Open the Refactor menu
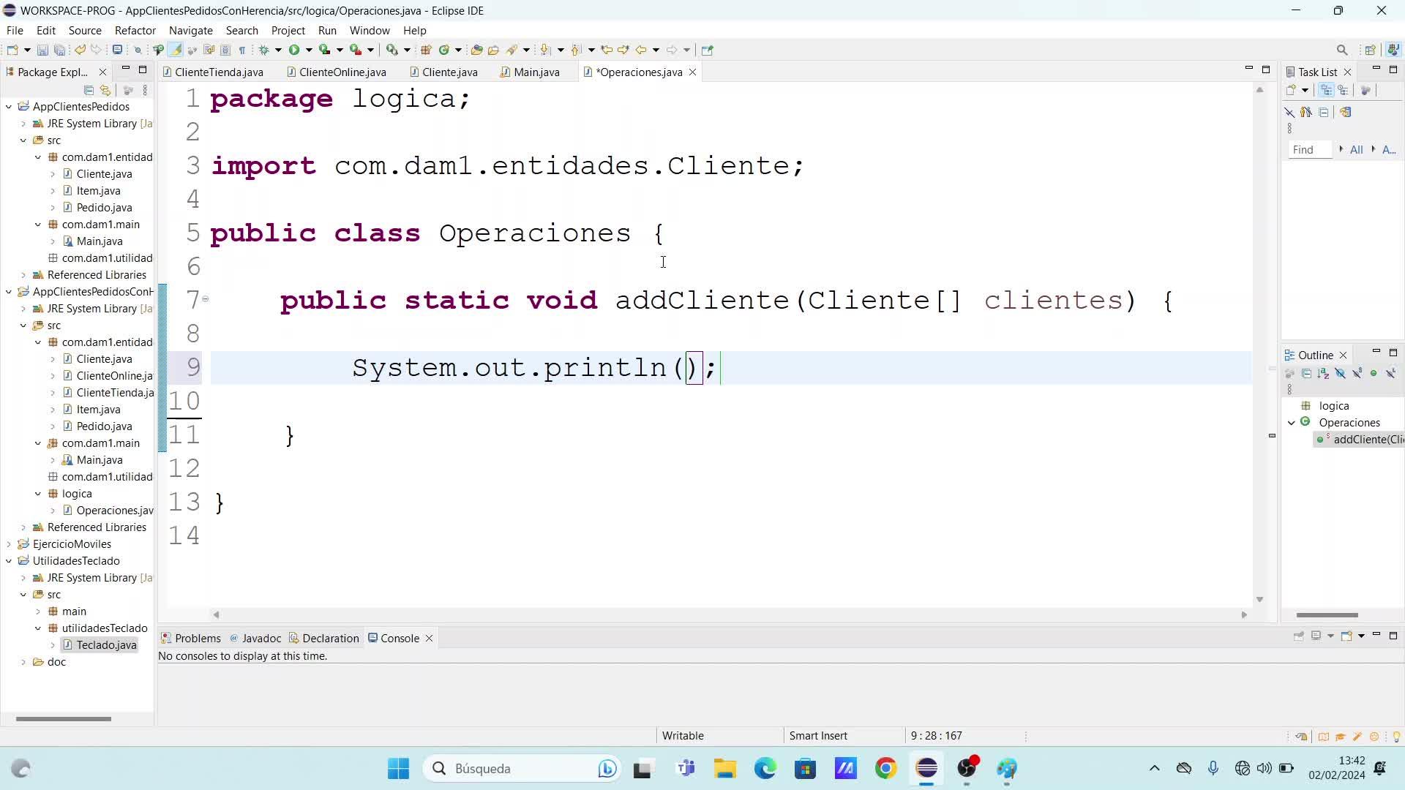Viewport: 1405px width, 790px height. pos(135,31)
